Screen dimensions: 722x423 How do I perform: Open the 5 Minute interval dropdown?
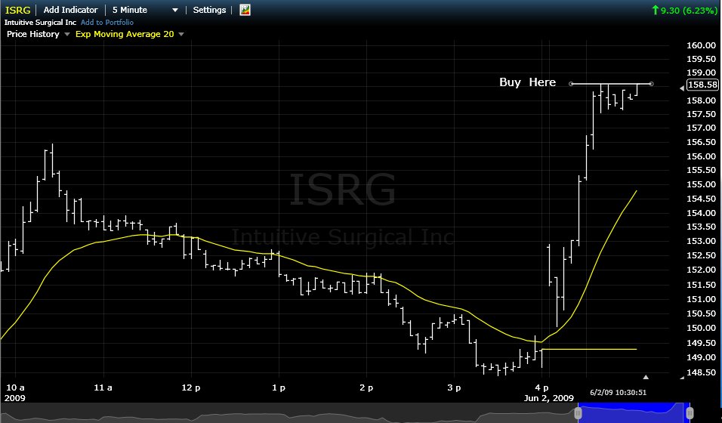144,10
